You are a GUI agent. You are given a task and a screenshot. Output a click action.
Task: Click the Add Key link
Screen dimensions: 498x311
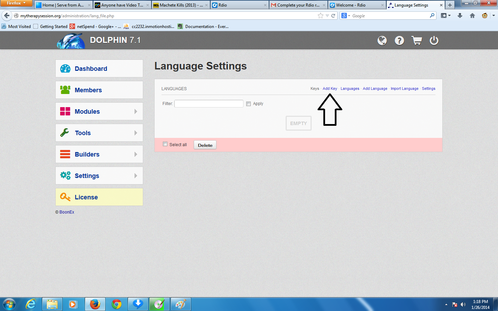330,89
